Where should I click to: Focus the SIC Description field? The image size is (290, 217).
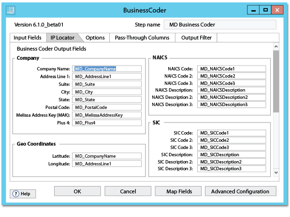tap(232, 154)
